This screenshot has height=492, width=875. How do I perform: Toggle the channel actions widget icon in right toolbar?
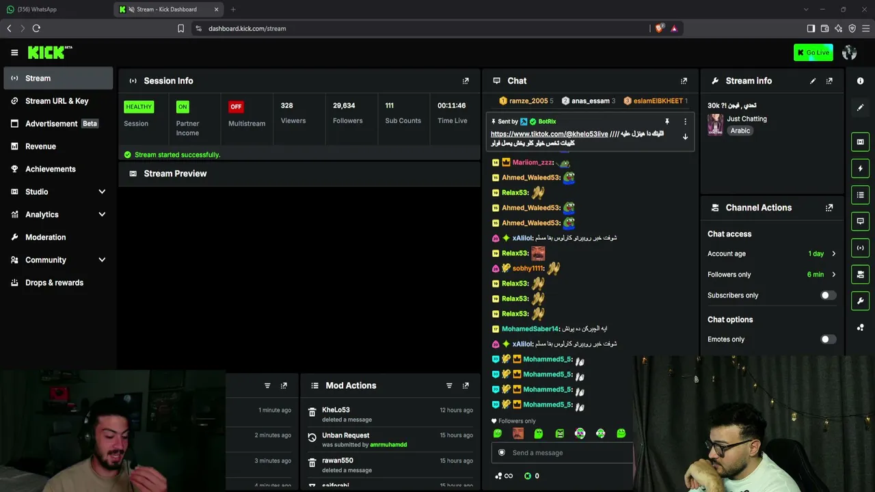click(x=860, y=274)
